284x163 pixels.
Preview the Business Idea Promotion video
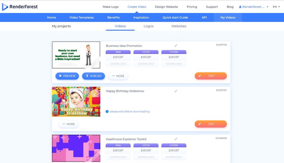(x=67, y=76)
